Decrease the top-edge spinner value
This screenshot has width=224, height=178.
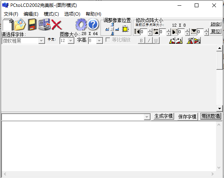tap(168, 34)
